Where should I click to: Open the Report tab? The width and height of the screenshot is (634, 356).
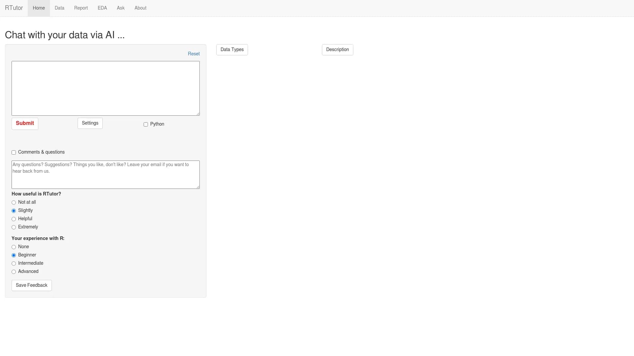[x=81, y=8]
